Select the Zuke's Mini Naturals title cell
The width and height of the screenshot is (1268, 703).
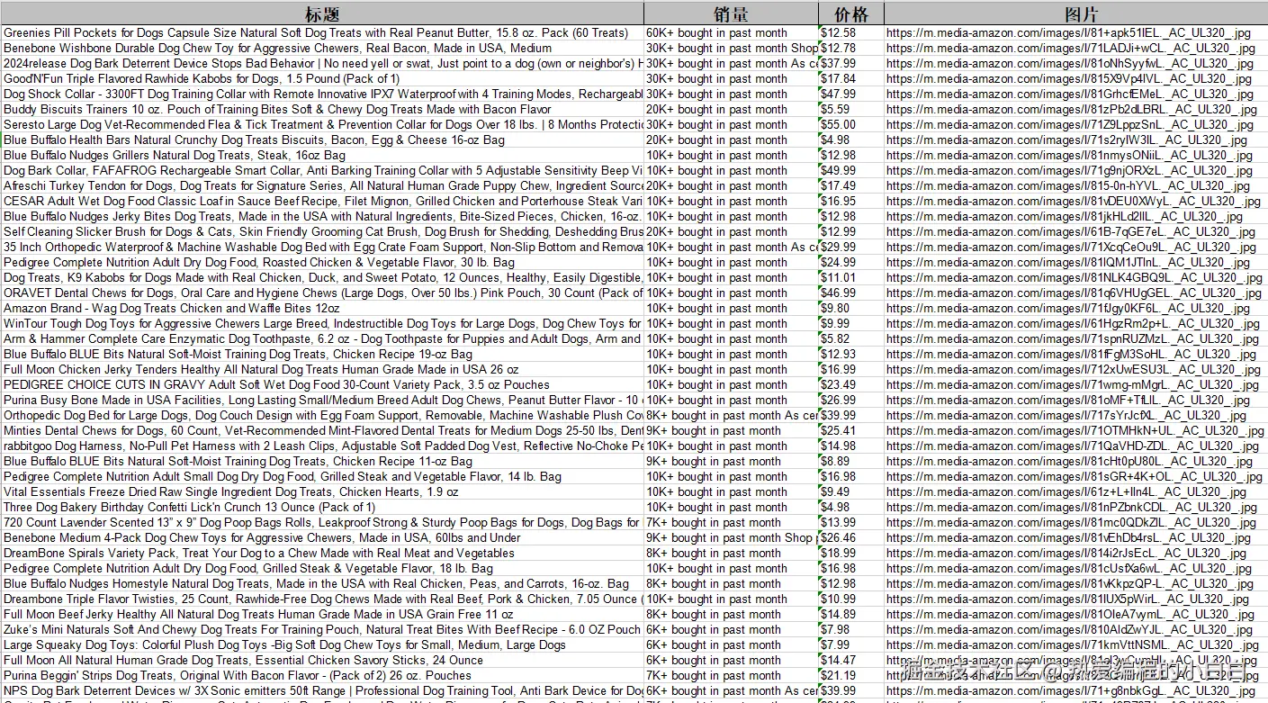(322, 630)
